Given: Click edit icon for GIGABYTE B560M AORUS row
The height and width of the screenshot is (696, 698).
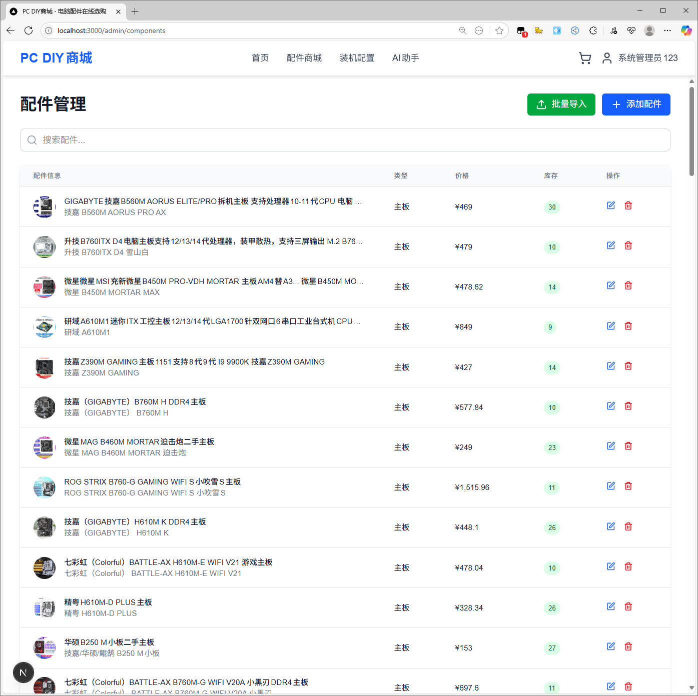Looking at the screenshot, I should tap(611, 205).
